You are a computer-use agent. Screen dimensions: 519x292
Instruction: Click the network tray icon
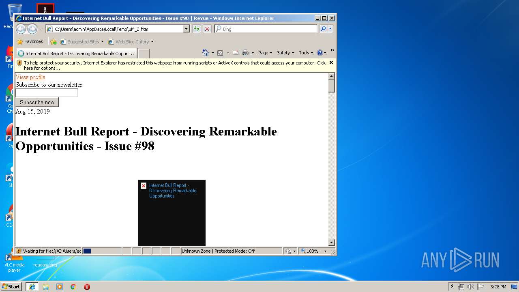click(461, 286)
